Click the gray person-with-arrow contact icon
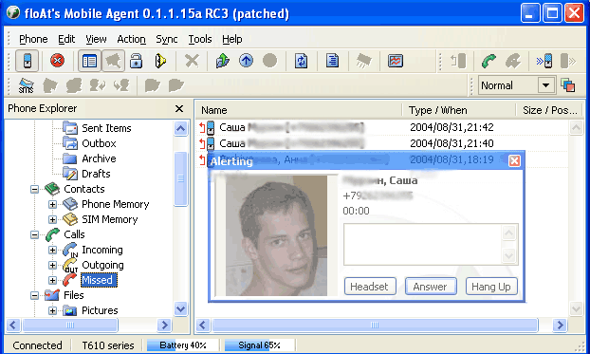 (98, 85)
